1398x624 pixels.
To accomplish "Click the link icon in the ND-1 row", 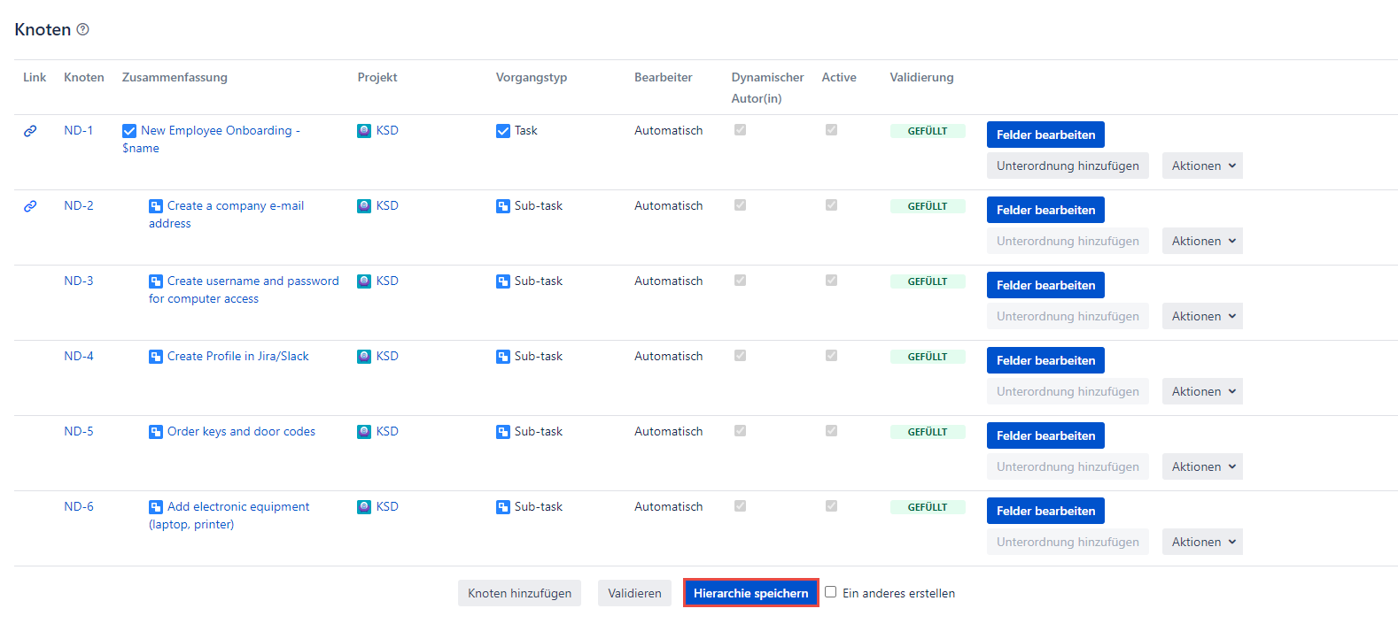I will pyautogui.click(x=30, y=131).
